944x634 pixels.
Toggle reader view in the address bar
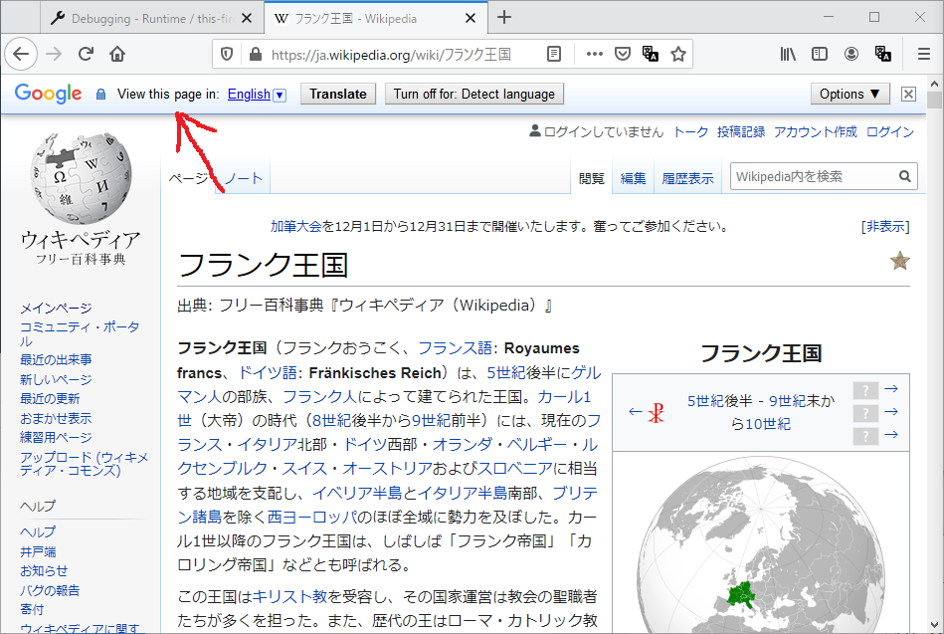click(x=554, y=55)
